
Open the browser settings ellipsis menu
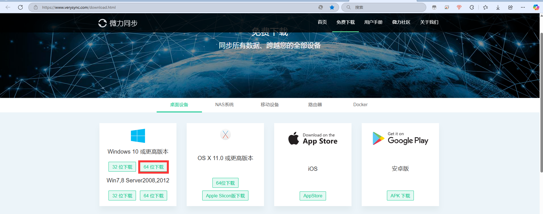523,7
